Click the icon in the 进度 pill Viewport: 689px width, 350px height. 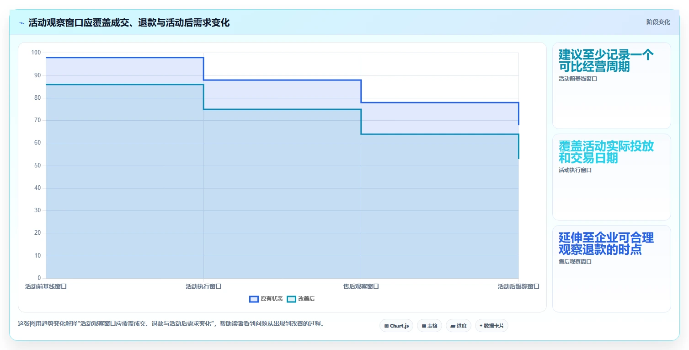[x=453, y=326]
